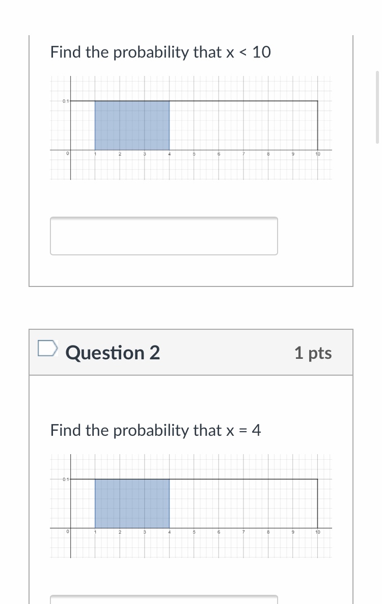Screen dimensions: 382x604
Task: Click the answer box for x < 10
Action: pos(163,236)
